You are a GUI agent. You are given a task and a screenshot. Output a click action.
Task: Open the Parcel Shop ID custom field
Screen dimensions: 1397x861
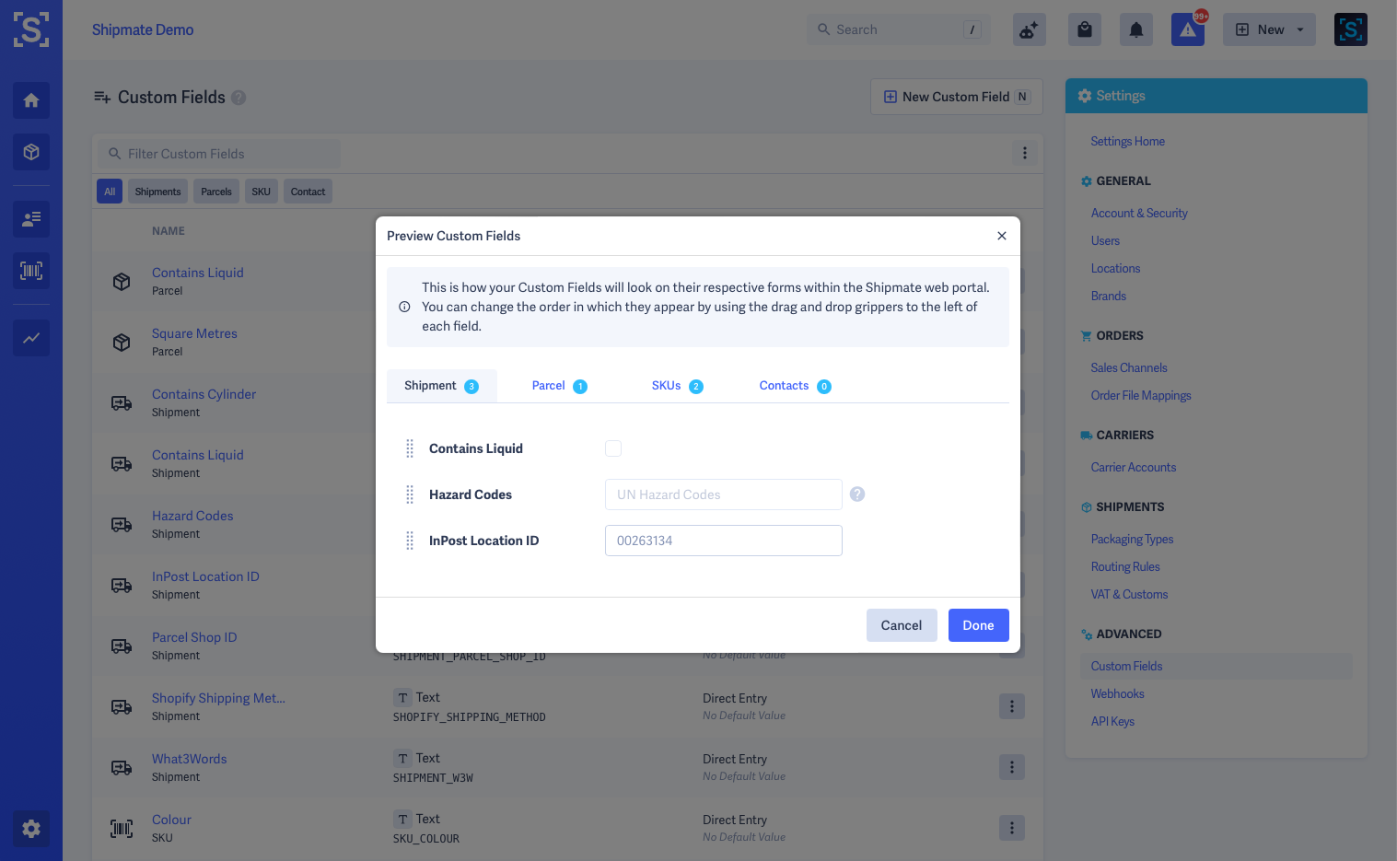(194, 637)
